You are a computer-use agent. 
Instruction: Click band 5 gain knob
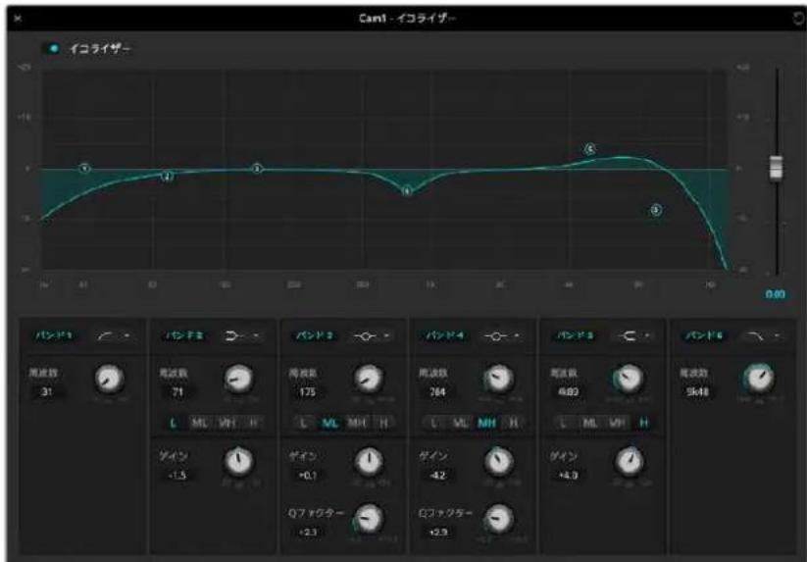[629, 461]
